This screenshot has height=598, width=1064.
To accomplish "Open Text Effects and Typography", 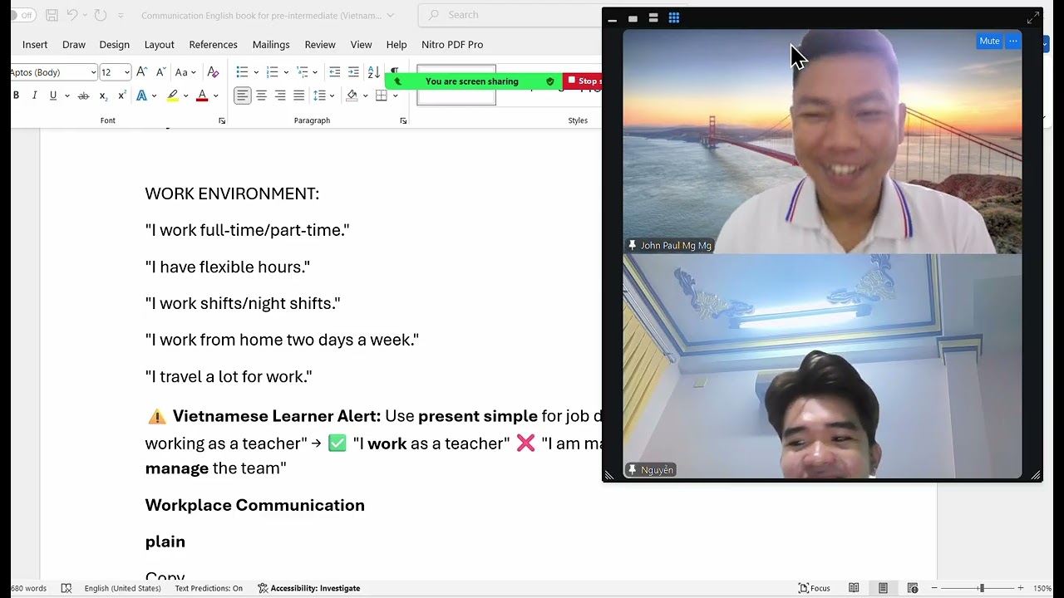I will 141,96.
